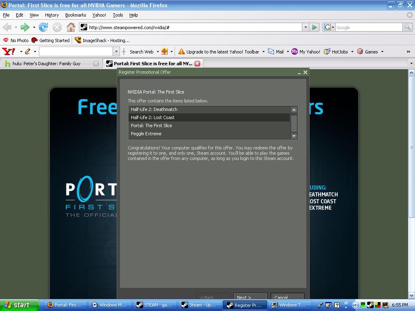Close the Portal First Slice tab

(197, 64)
